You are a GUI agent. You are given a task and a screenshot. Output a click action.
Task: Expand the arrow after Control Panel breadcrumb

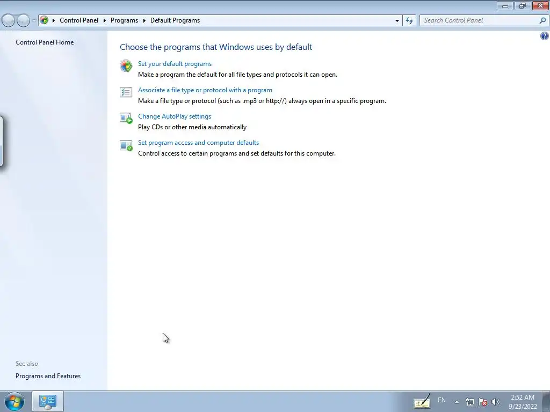click(x=105, y=21)
